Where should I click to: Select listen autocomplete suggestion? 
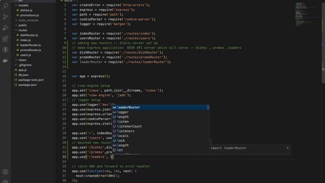tap(160, 122)
